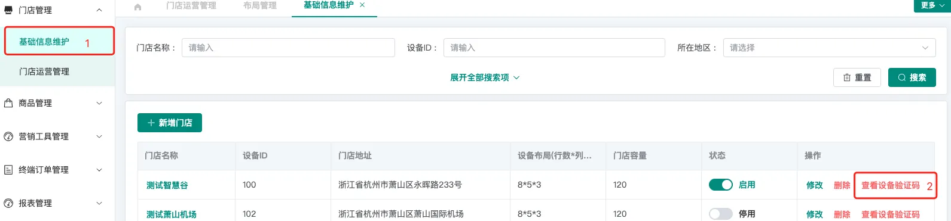Image resolution: width=951 pixels, height=221 pixels.
Task: Switch to 门店运营管理 tab
Action: 191,5
